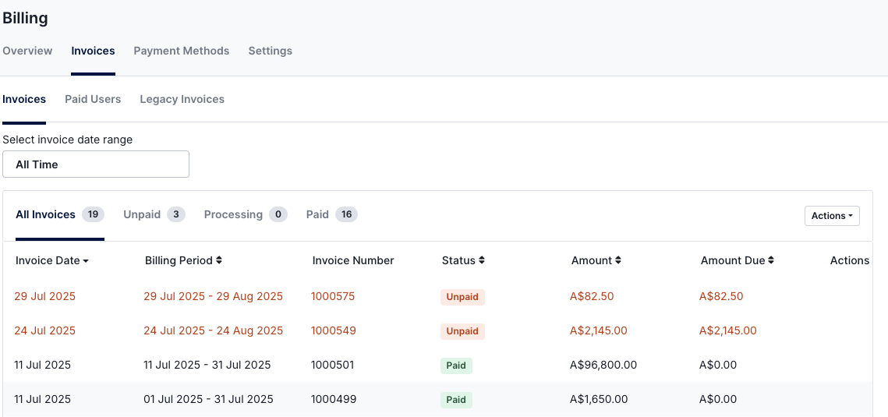Go to the Paid Users sub-tab
The width and height of the screenshot is (888, 417).
(93, 99)
